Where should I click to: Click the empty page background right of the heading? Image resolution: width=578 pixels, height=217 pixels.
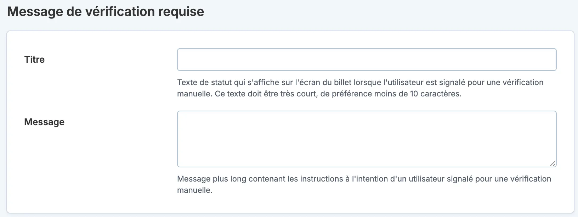pos(390,12)
